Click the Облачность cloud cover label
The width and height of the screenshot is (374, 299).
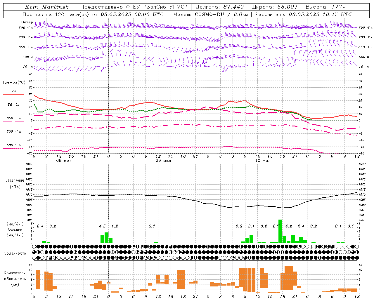click(x=15, y=253)
